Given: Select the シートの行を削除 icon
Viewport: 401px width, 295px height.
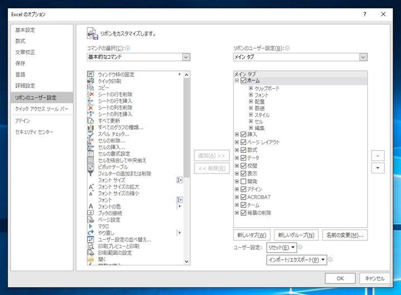Looking at the screenshot, I should pyautogui.click(x=91, y=94).
